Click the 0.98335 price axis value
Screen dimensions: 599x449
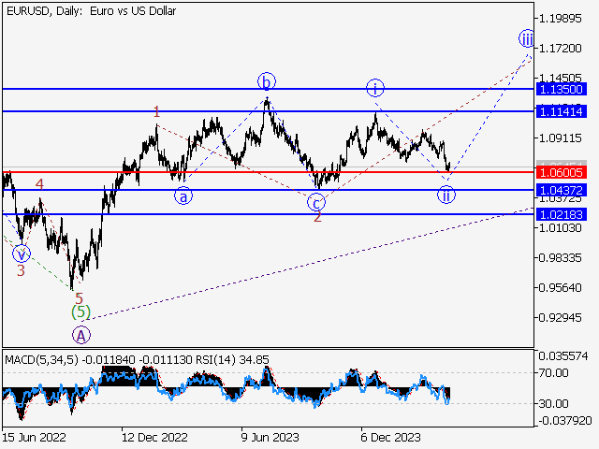pos(560,258)
